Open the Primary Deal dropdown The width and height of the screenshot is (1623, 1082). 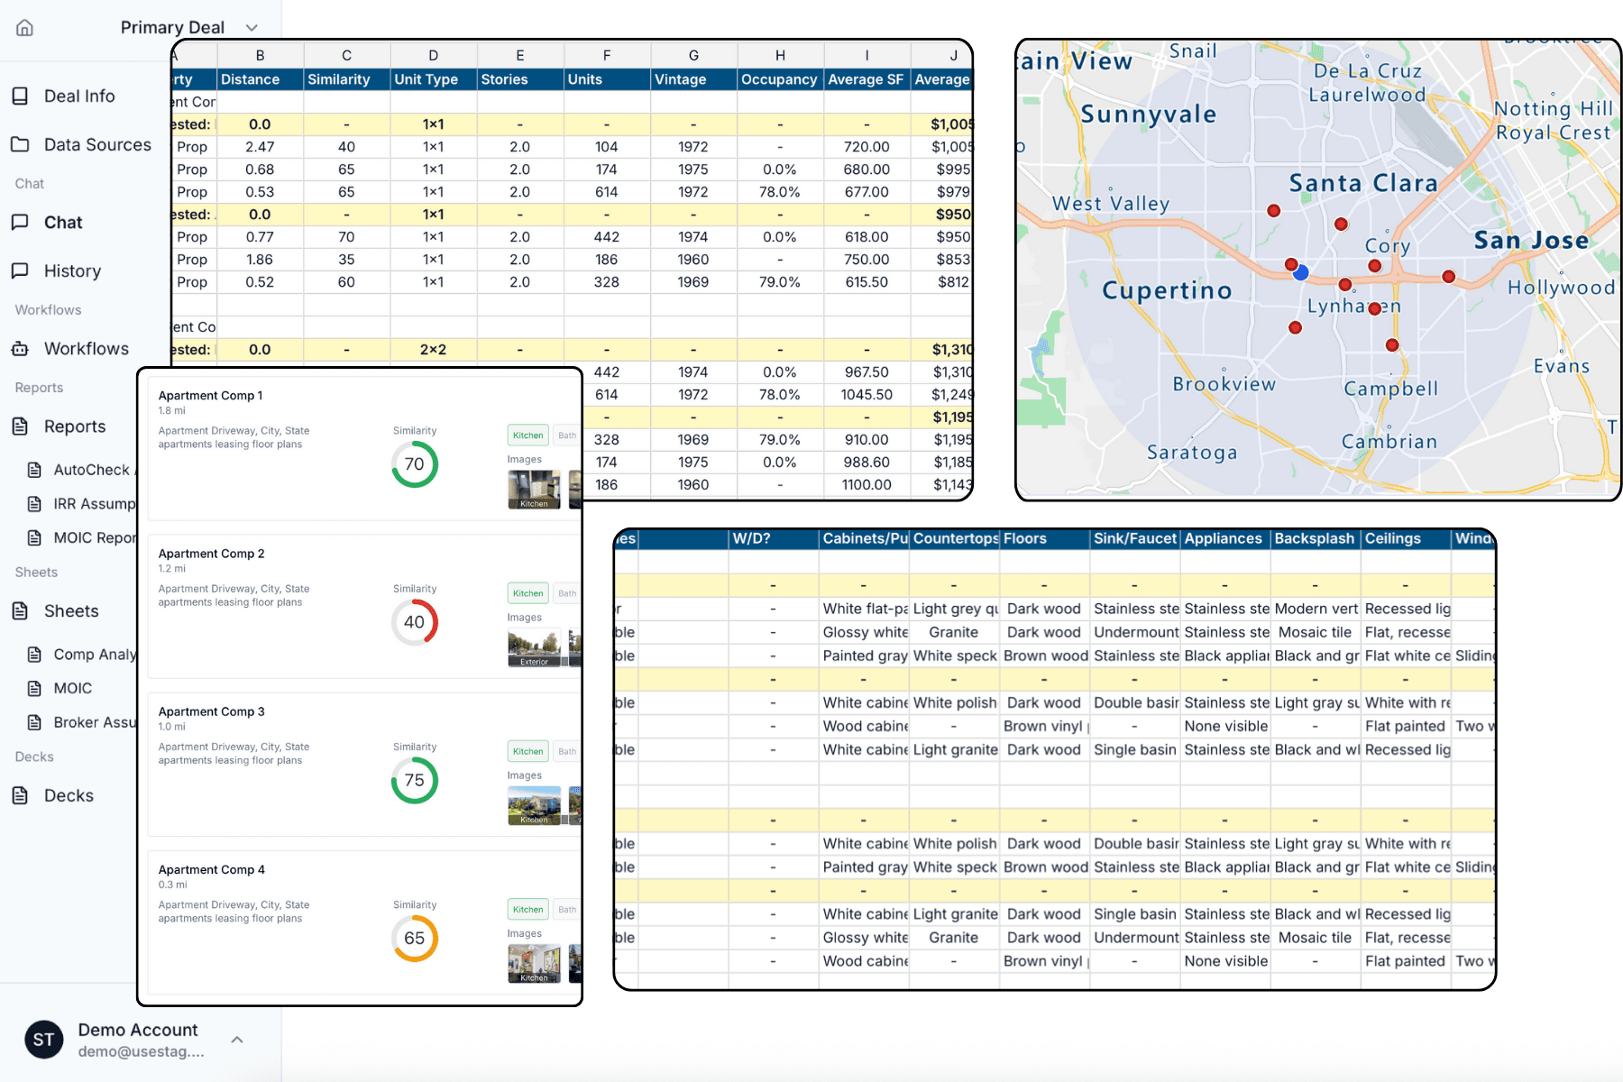[x=251, y=27]
